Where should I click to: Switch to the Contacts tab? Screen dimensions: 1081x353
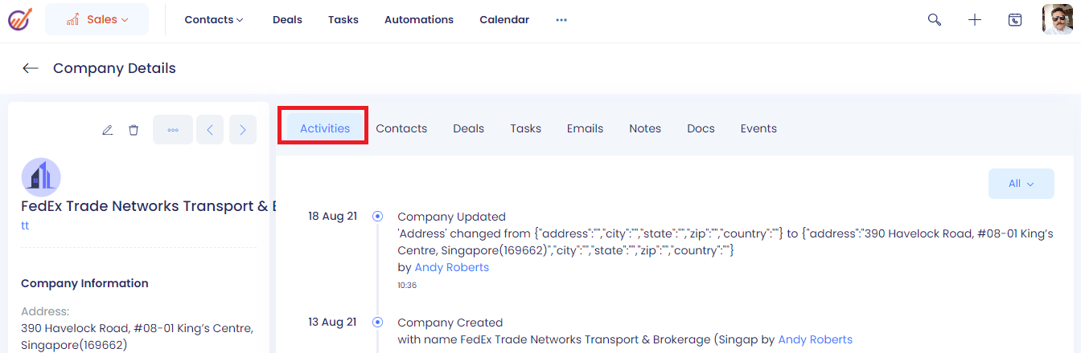click(x=401, y=128)
